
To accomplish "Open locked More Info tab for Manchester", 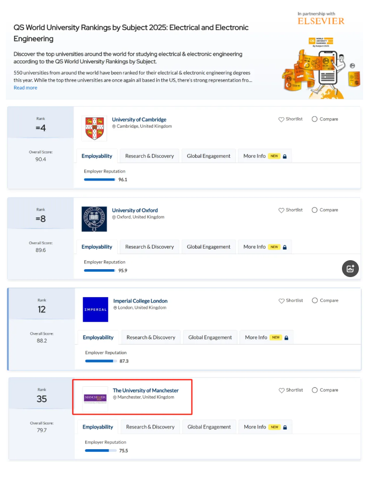I will 265,427.
